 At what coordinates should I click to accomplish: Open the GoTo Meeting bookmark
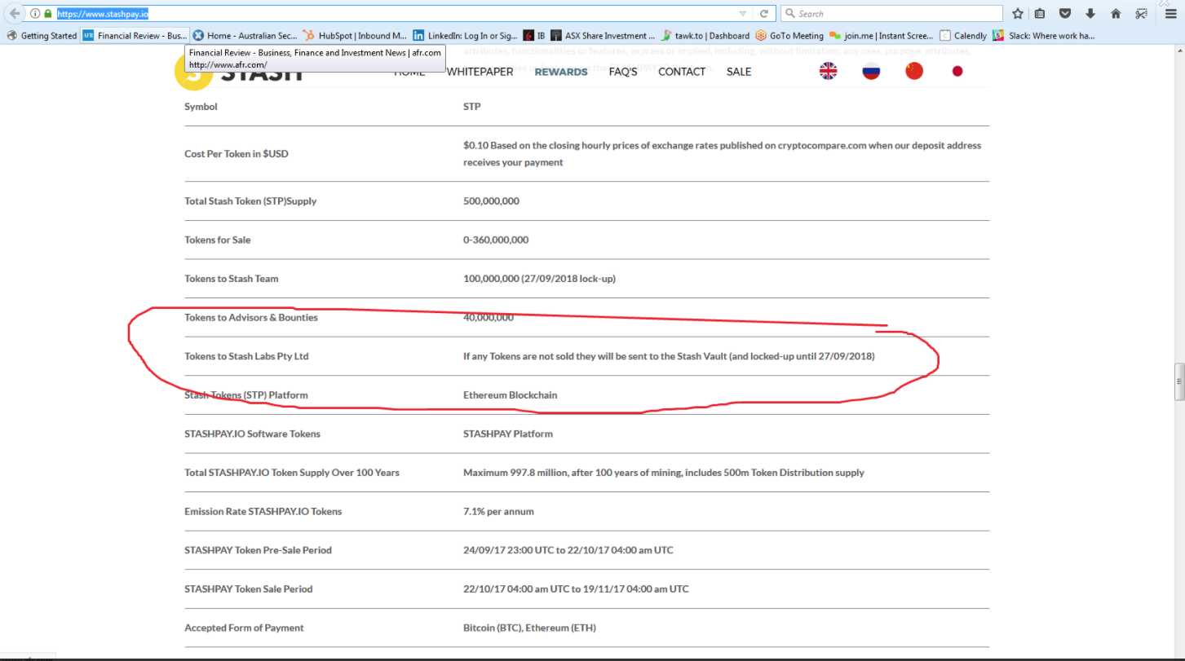point(789,36)
